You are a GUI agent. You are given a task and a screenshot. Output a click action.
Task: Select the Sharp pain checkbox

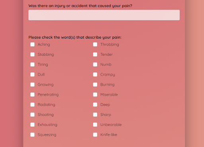[95, 115]
